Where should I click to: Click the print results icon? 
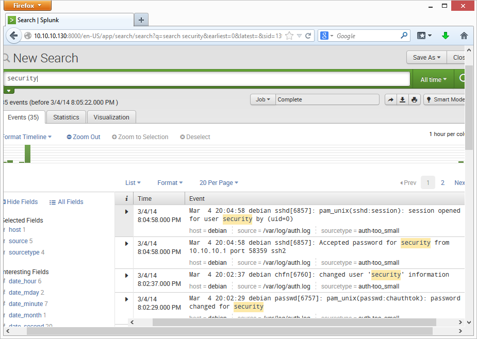pyautogui.click(x=414, y=99)
